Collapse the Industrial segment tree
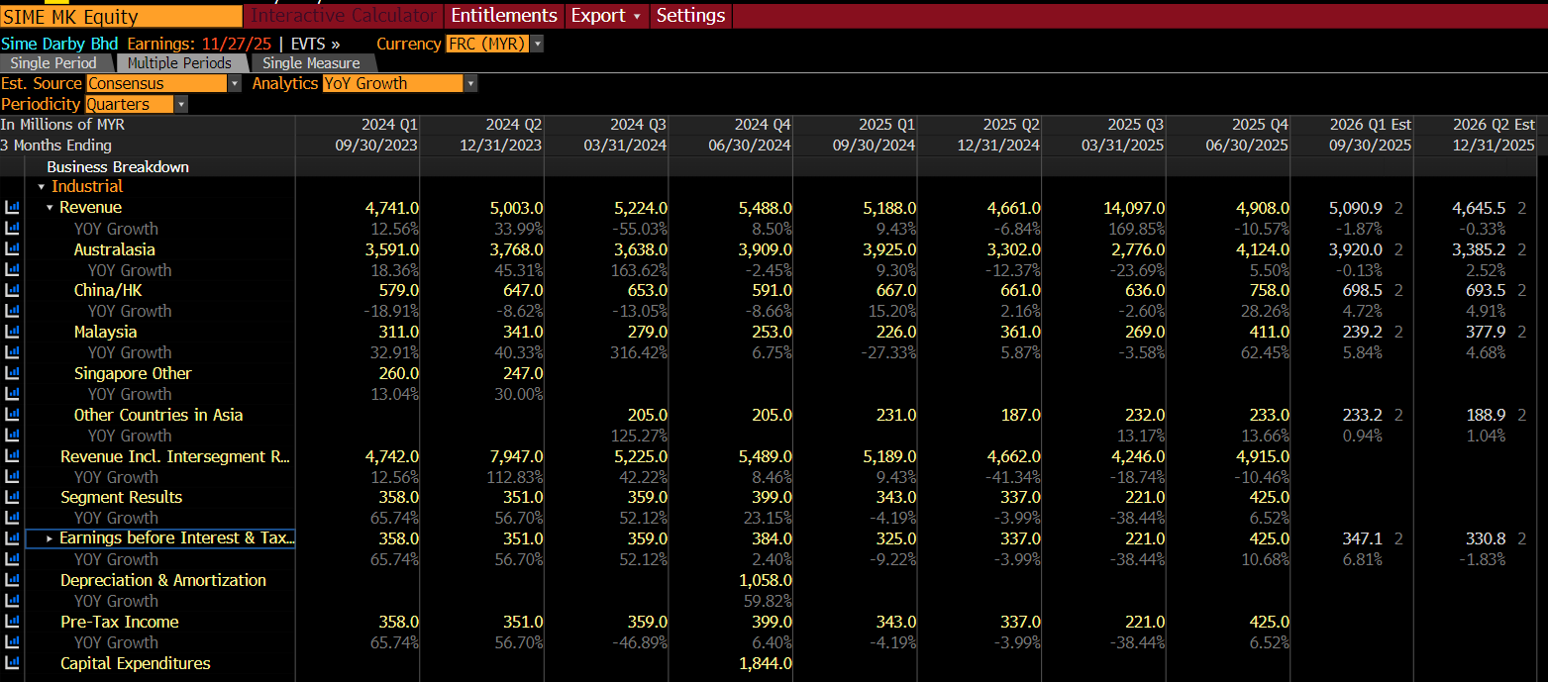 click(42, 187)
